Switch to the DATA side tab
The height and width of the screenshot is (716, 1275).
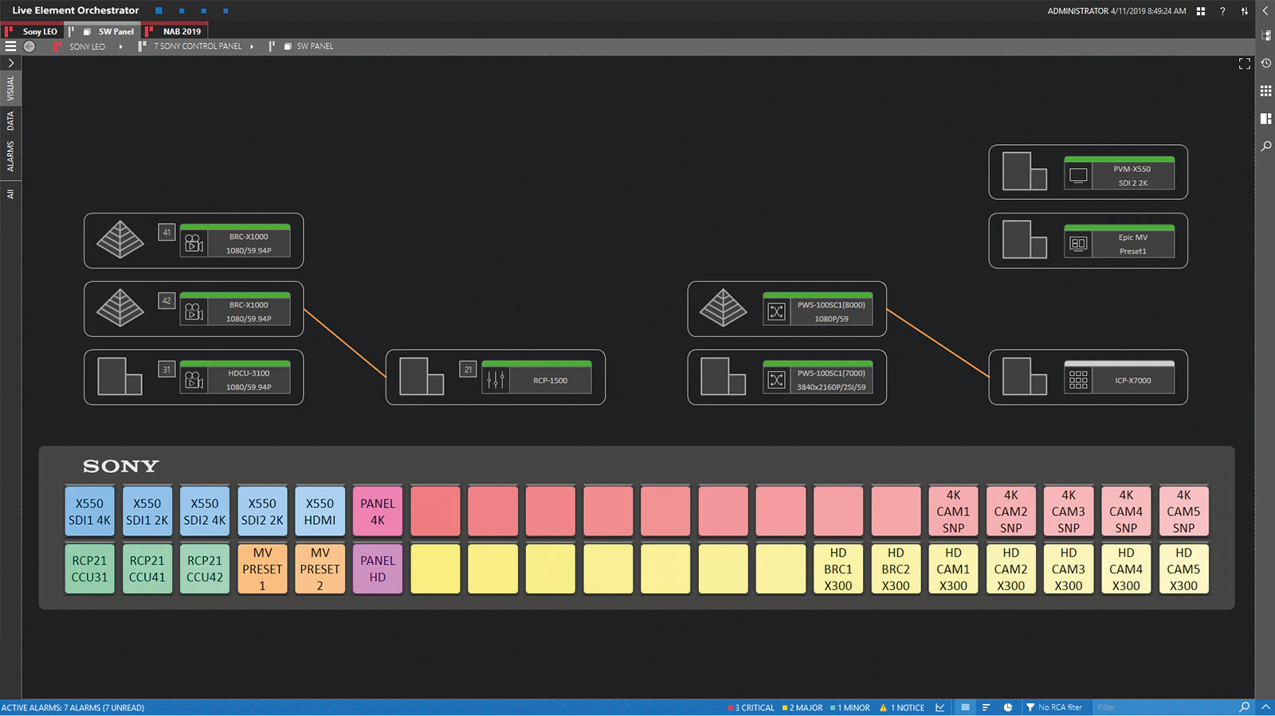click(x=10, y=121)
